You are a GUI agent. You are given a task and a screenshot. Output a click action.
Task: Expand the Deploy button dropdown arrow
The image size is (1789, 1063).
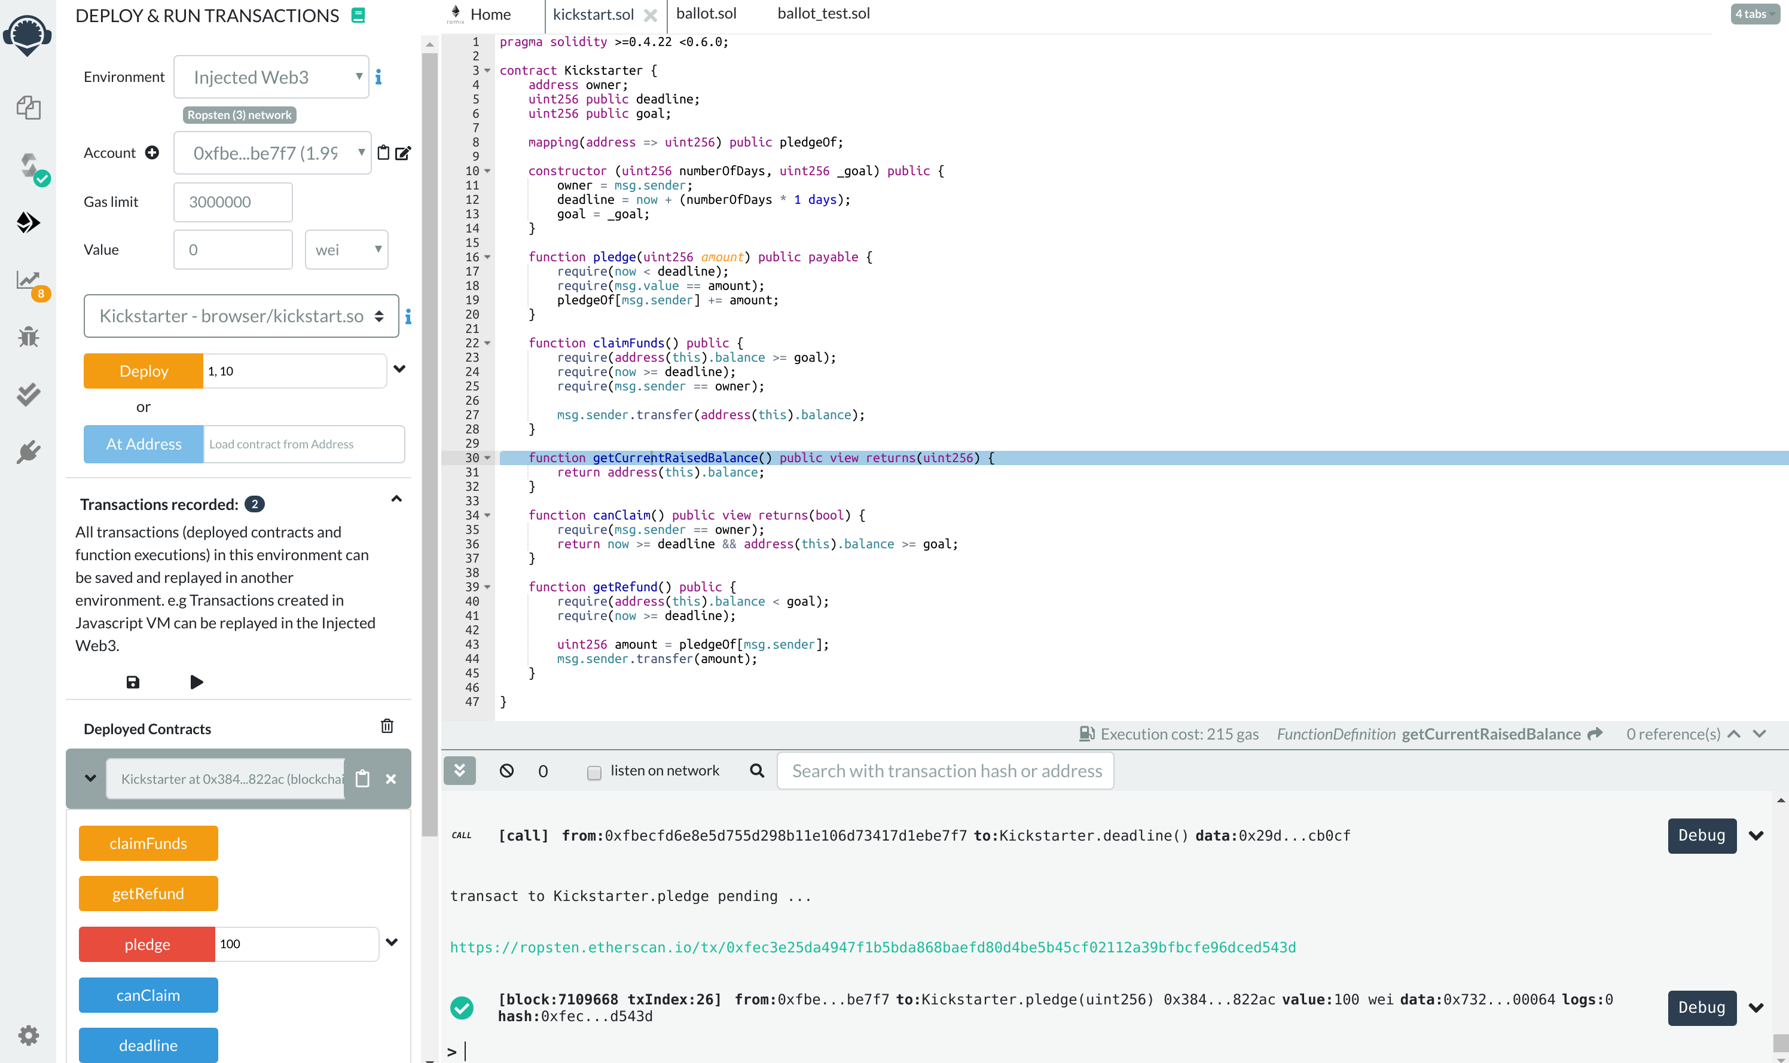(399, 369)
